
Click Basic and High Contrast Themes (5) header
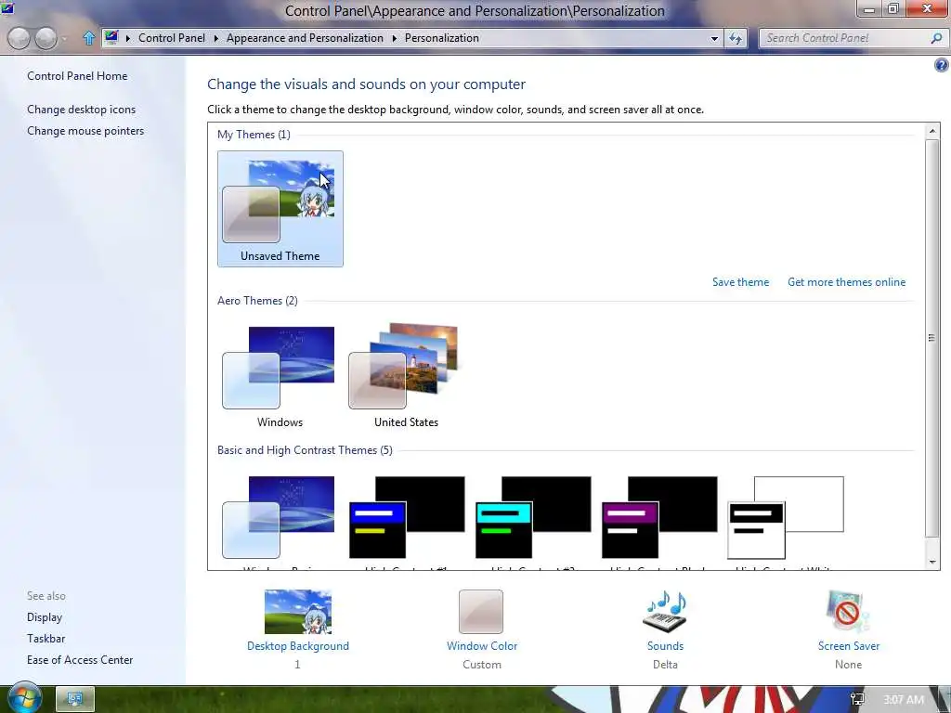click(305, 450)
